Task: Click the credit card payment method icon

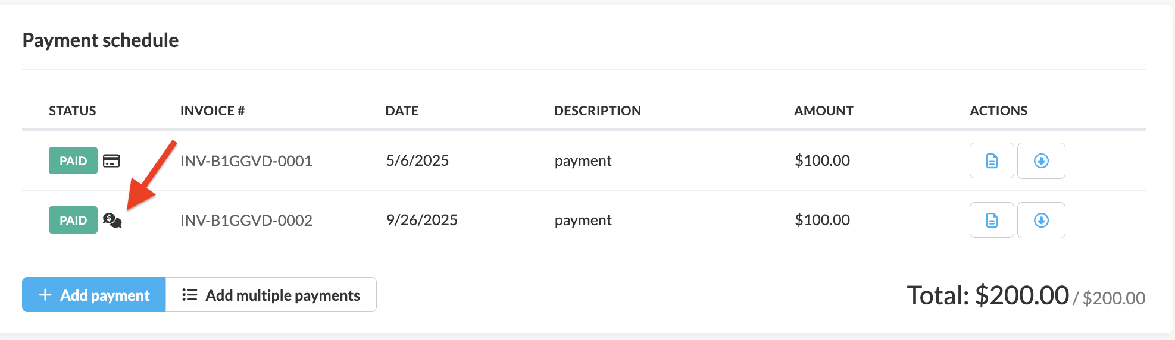Action: coord(111,160)
